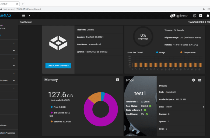The image size is (210, 139).
Task: Click Available Space 270.01 TiB text
Action: pos(173,99)
